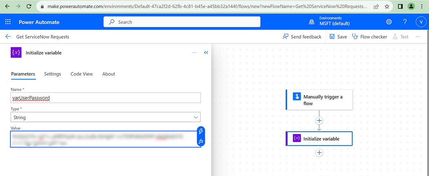The height and width of the screenshot is (176, 429).
Task: Click the Value text box
Action: (x=103, y=139)
